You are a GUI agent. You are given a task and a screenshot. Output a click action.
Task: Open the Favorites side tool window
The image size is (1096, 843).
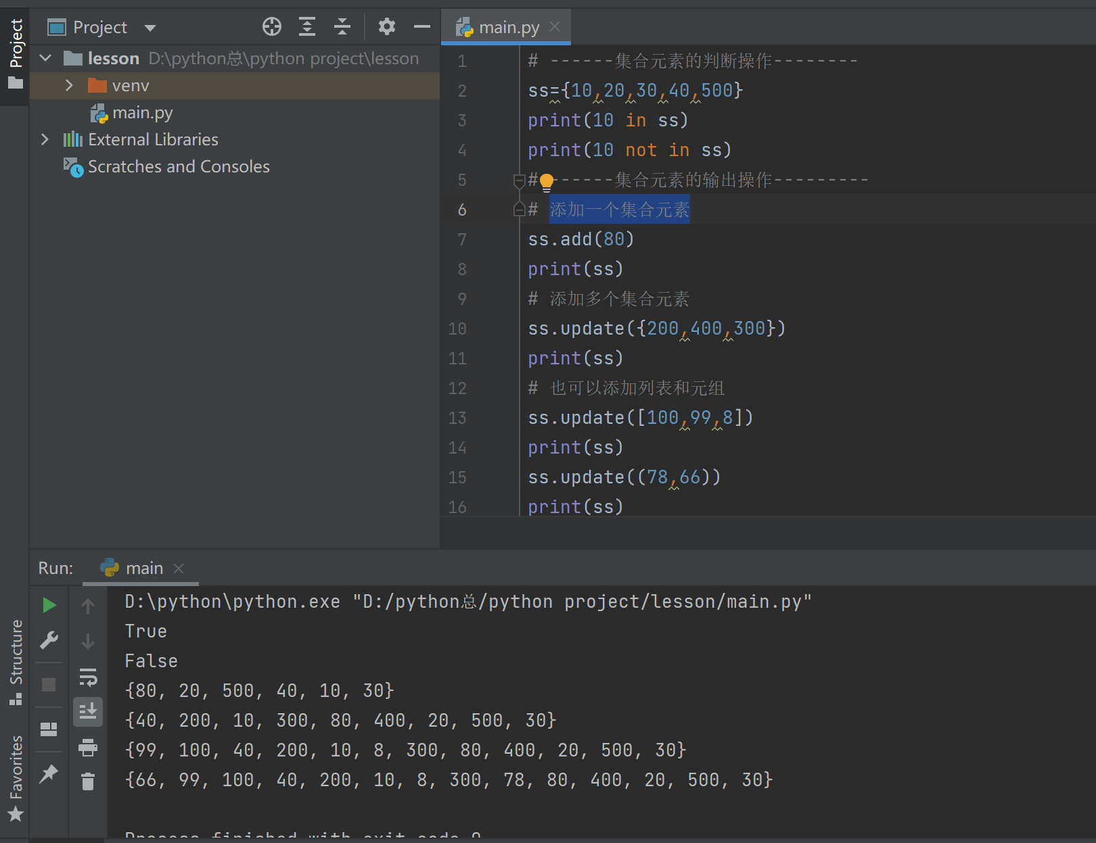pos(15,777)
